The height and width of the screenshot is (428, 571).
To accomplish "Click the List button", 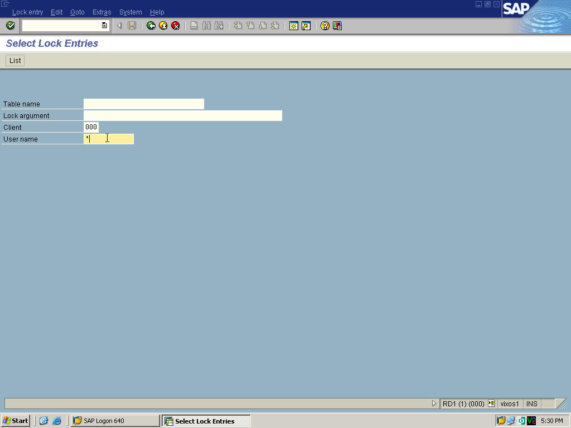I will [x=14, y=60].
